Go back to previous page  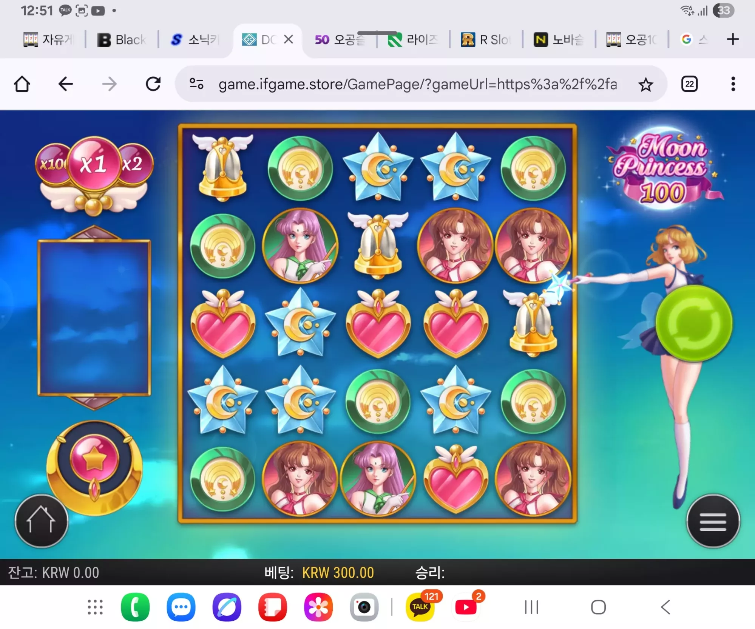66,84
